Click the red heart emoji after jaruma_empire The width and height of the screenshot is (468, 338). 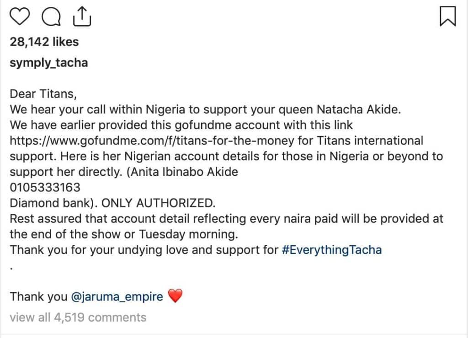(x=175, y=296)
